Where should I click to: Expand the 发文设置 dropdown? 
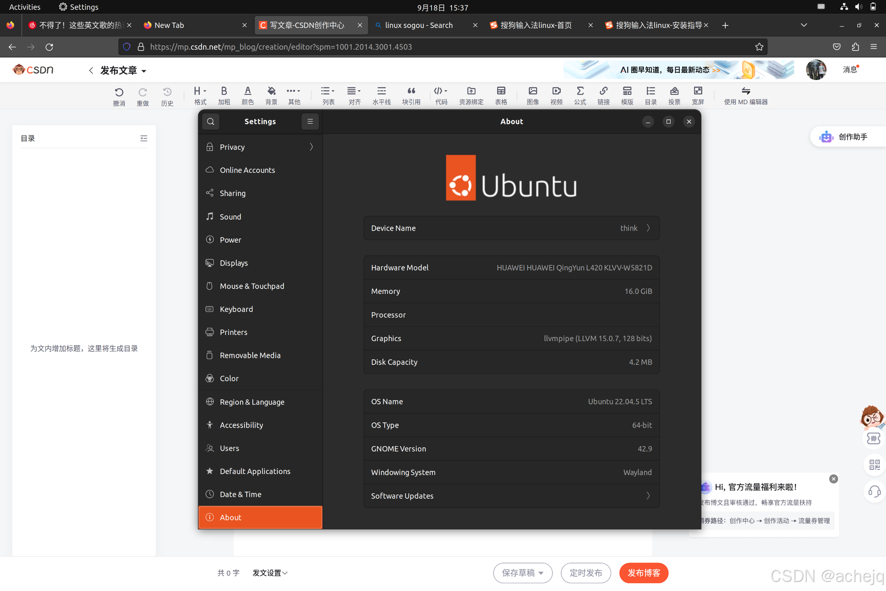click(x=270, y=573)
